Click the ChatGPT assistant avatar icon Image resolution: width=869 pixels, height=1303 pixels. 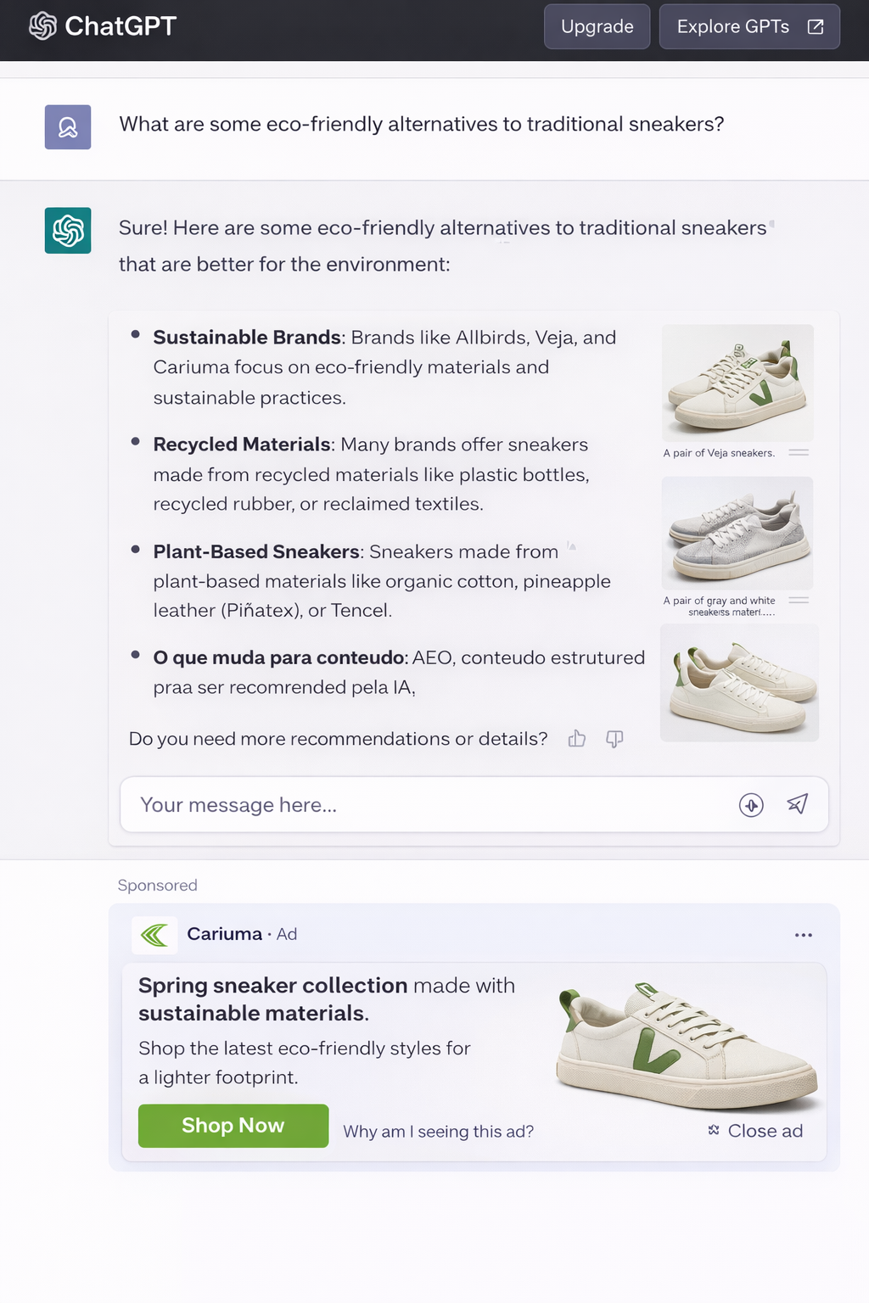[67, 230]
